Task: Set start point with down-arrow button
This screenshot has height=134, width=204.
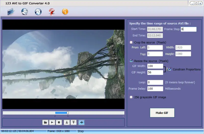Action: tap(67, 122)
